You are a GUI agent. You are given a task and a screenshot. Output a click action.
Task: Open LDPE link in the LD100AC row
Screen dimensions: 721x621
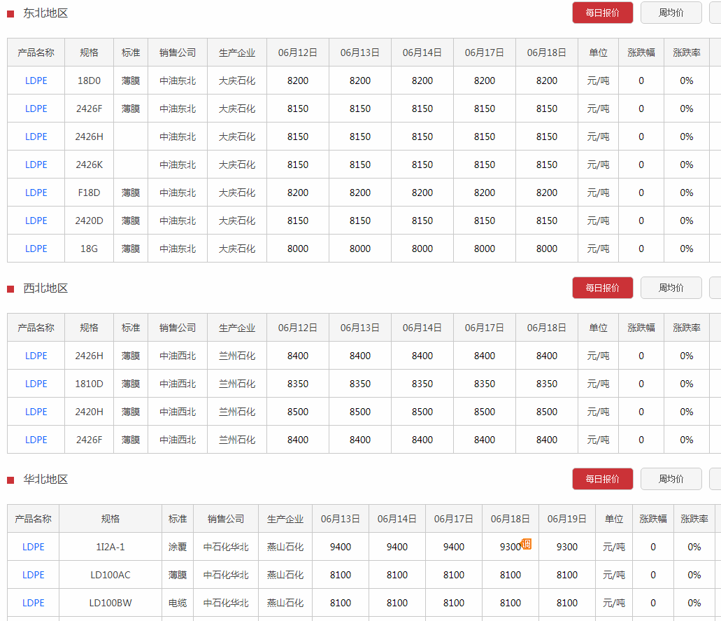(x=33, y=575)
